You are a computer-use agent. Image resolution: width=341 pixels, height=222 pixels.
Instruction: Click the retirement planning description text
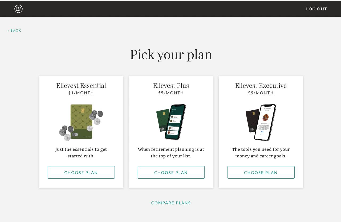pos(171,153)
